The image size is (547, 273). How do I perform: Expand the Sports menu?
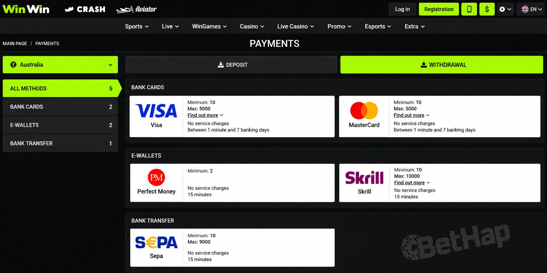[x=137, y=26]
